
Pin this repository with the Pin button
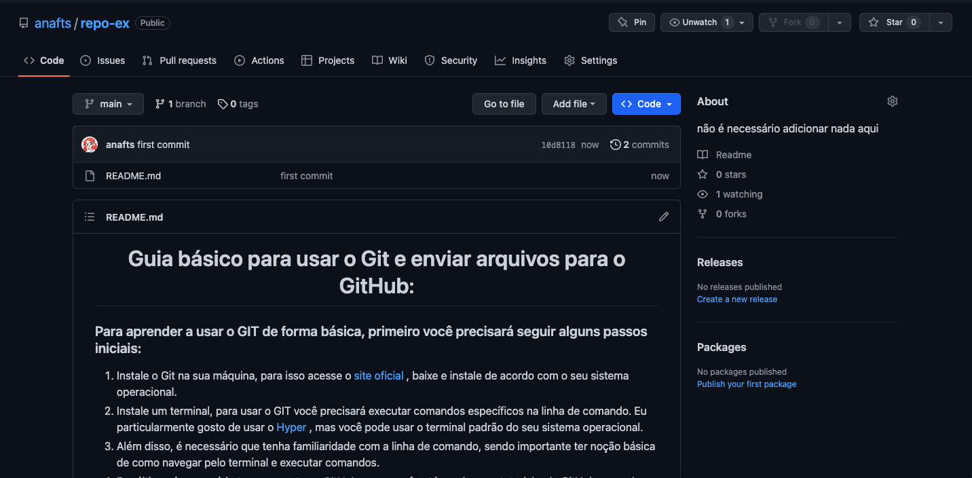(632, 22)
